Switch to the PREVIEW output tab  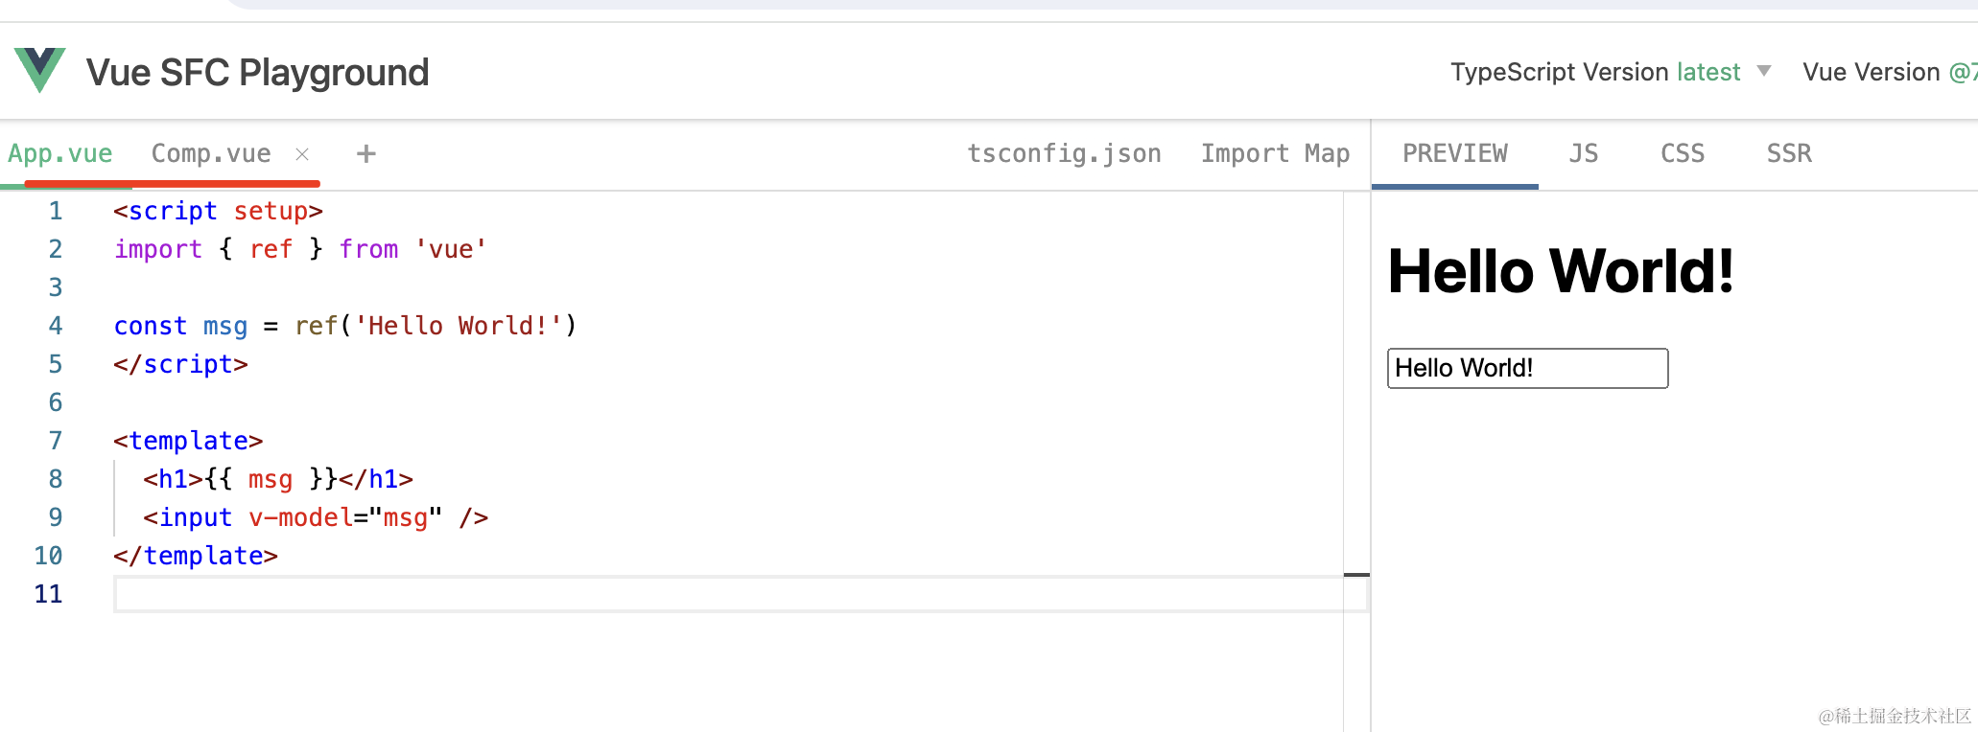point(1455,153)
